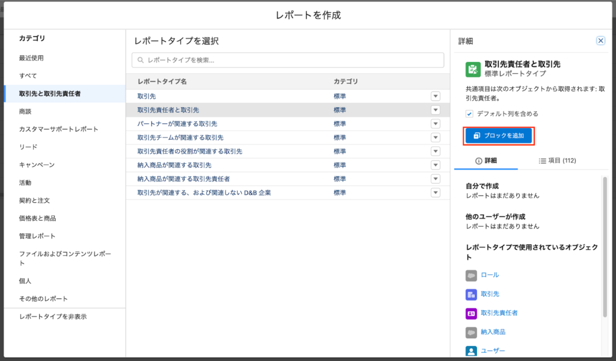Select 取引先と取引先責任者 category
616x361 pixels.
click(64, 93)
